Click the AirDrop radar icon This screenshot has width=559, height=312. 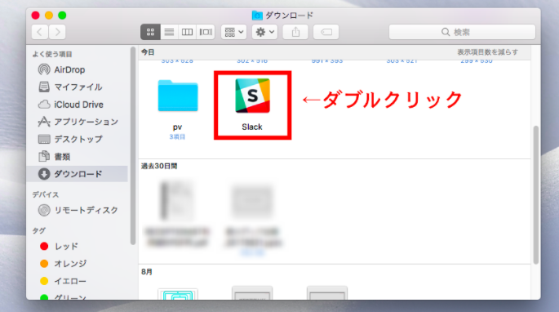point(44,69)
